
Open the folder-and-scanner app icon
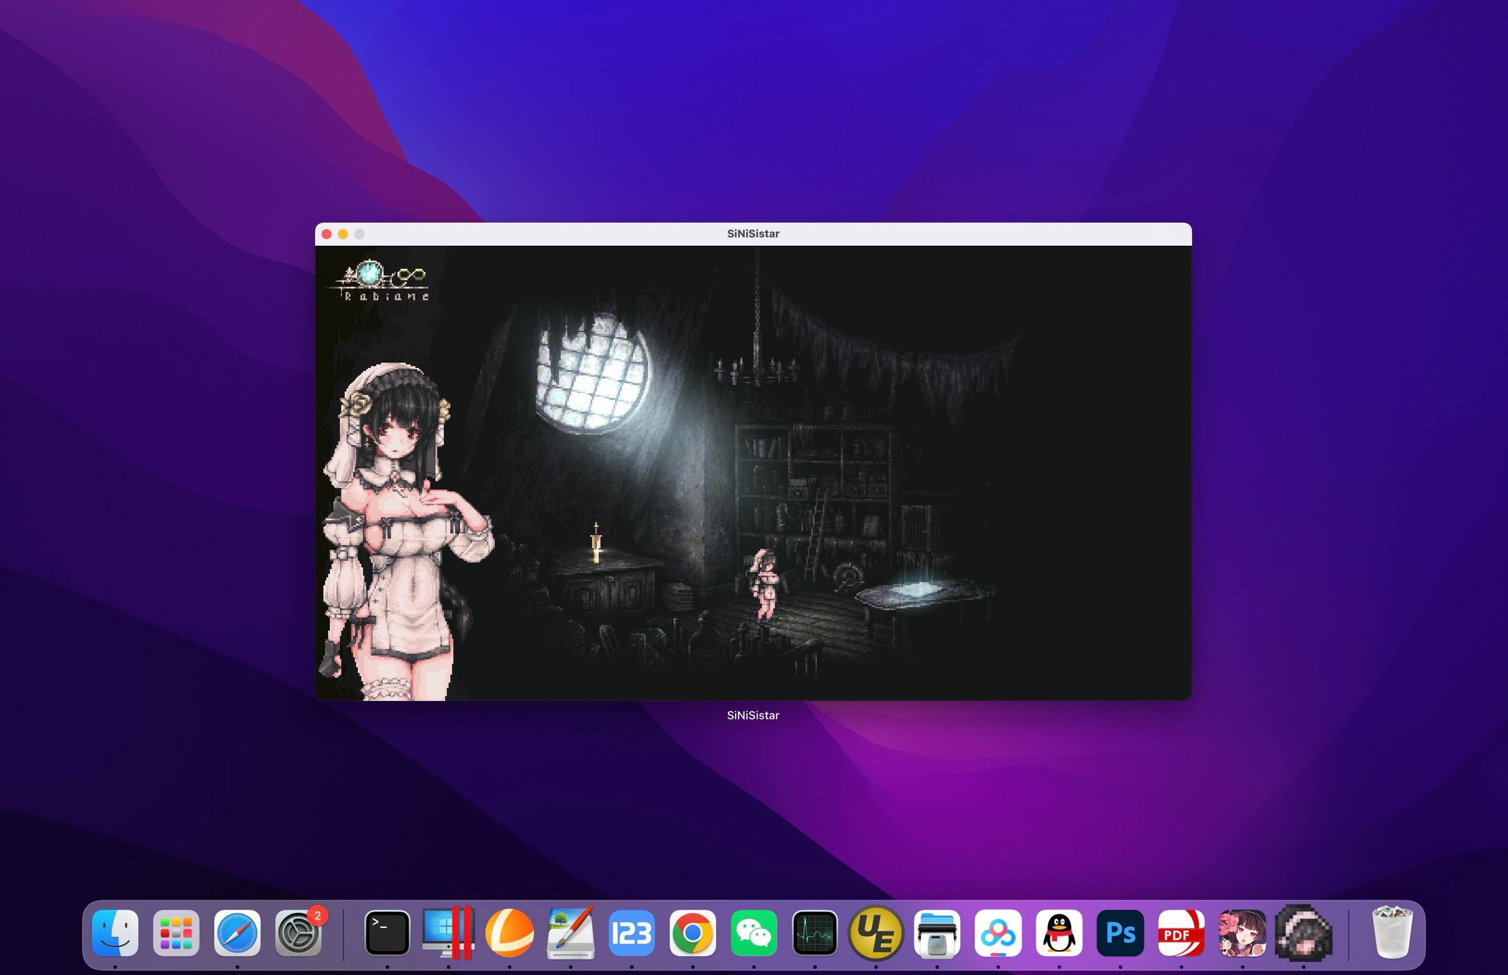coord(937,933)
